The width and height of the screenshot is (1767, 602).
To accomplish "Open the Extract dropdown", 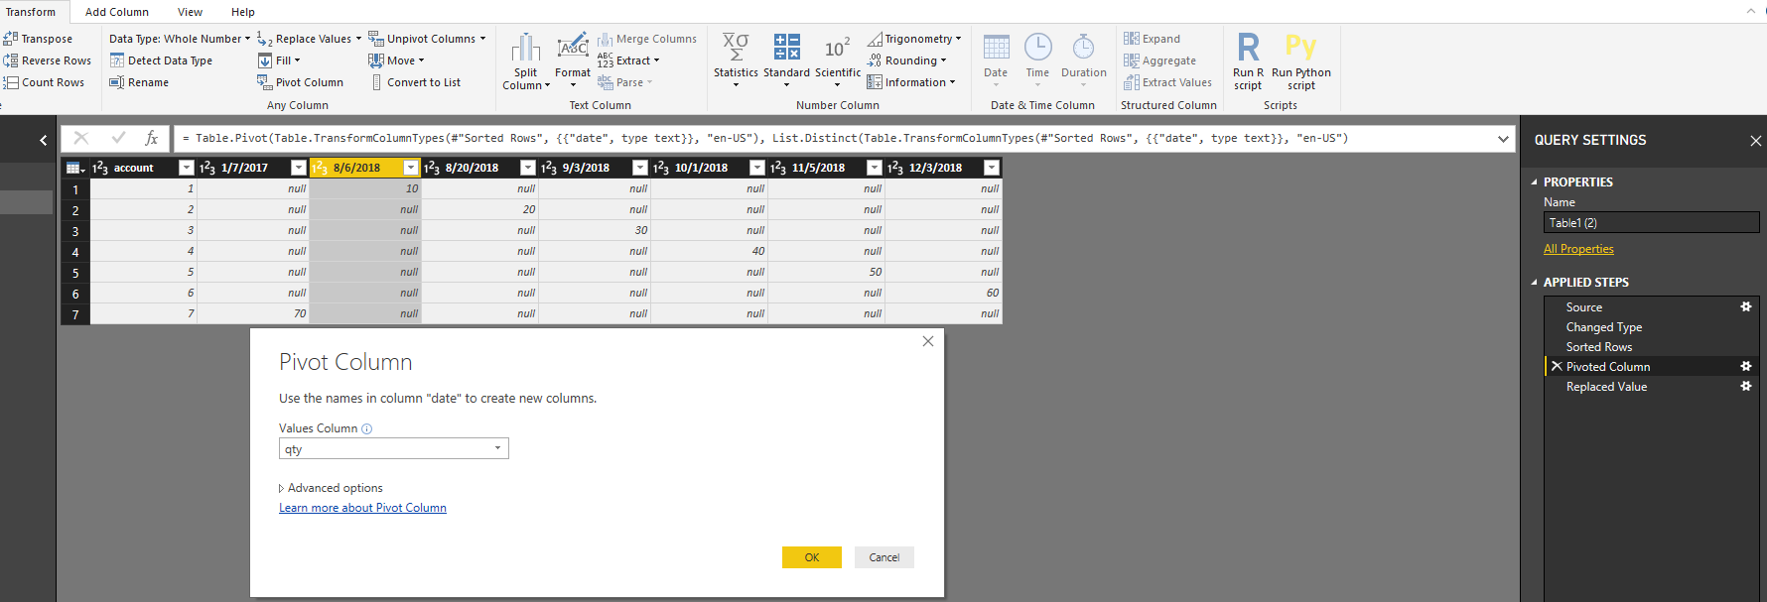I will (x=628, y=60).
